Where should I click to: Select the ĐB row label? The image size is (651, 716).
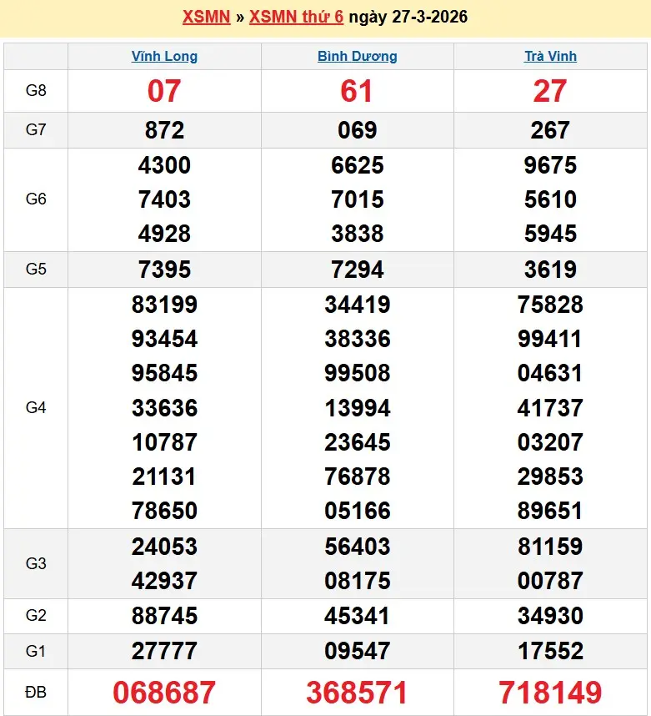(x=36, y=693)
